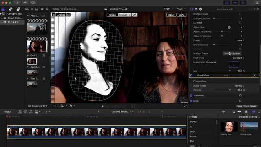Click the Shape Mask 1 onscreen controls icon

254,75
